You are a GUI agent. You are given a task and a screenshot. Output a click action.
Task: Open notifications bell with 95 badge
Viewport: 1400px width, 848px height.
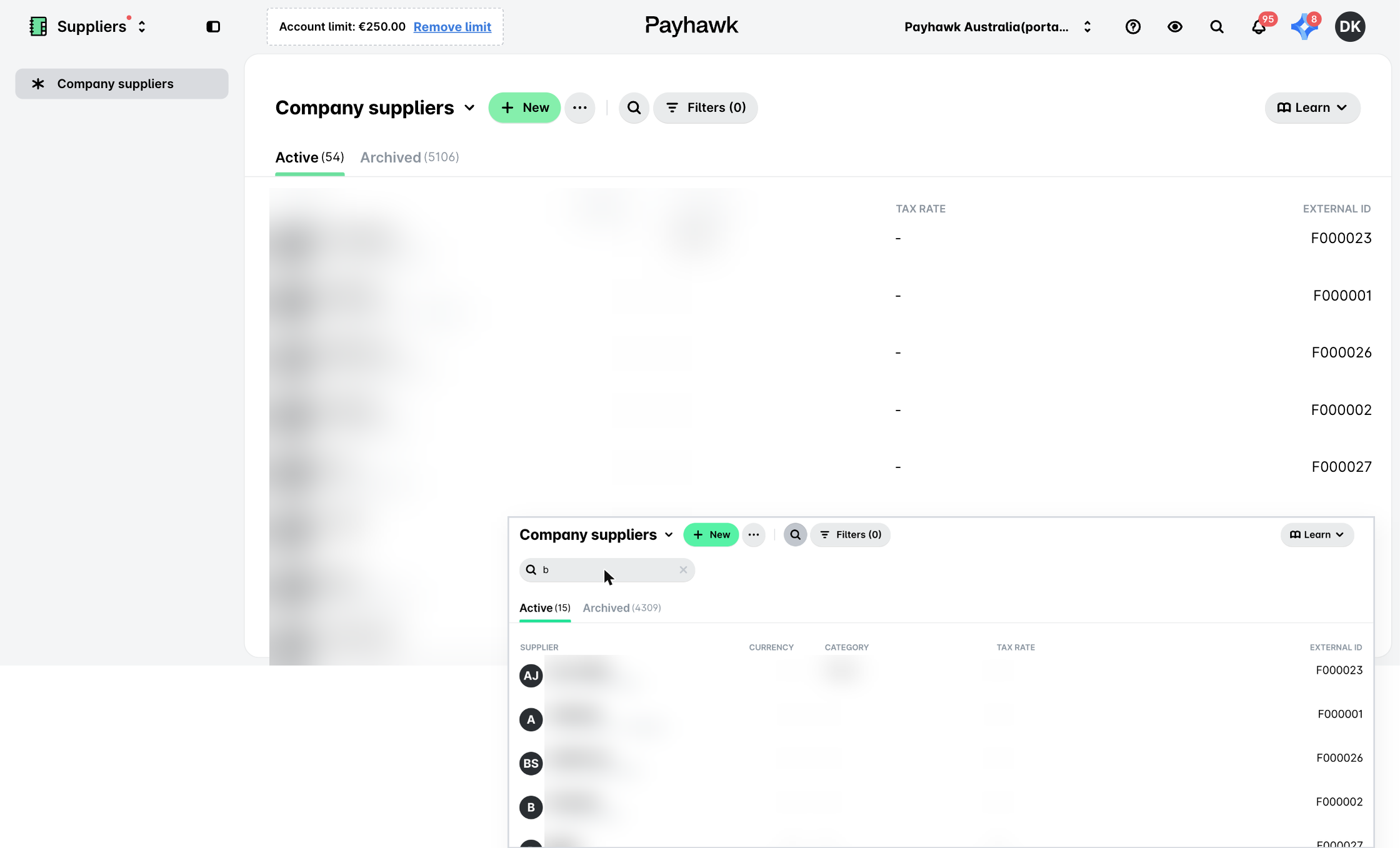(1259, 27)
